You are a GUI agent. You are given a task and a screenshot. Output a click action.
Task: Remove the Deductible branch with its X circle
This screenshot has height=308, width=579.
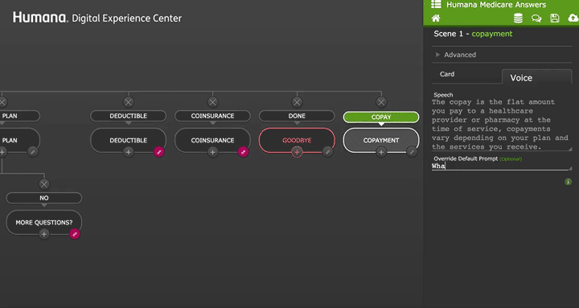(129, 102)
